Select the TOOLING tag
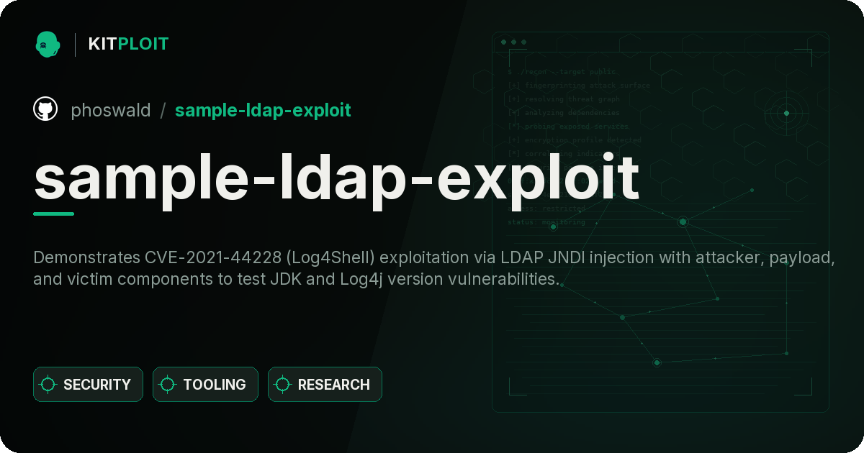Image resolution: width=864 pixels, height=453 pixels. [205, 385]
